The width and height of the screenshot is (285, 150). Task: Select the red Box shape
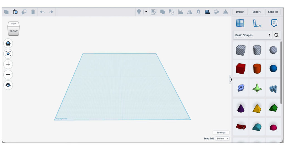point(241,69)
